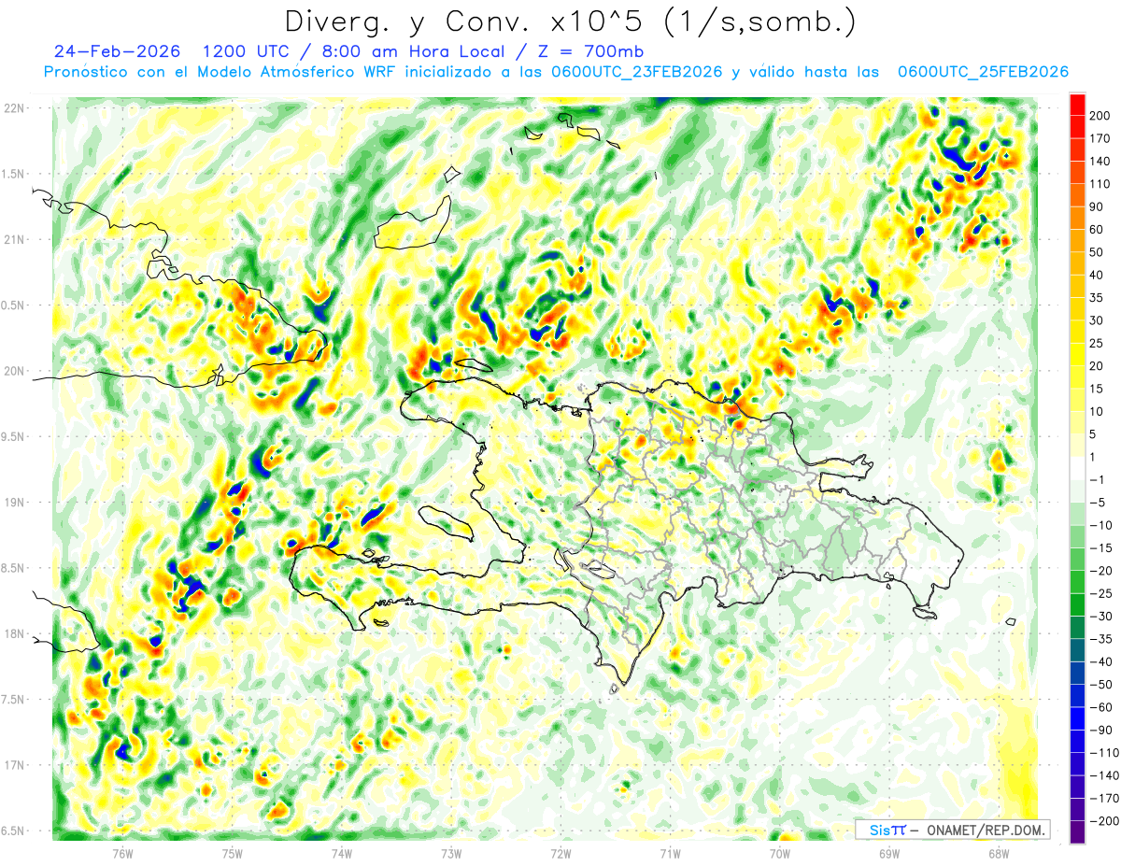Click latitude label '8.5N'
The width and height of the screenshot is (1121, 866).
[14, 568]
